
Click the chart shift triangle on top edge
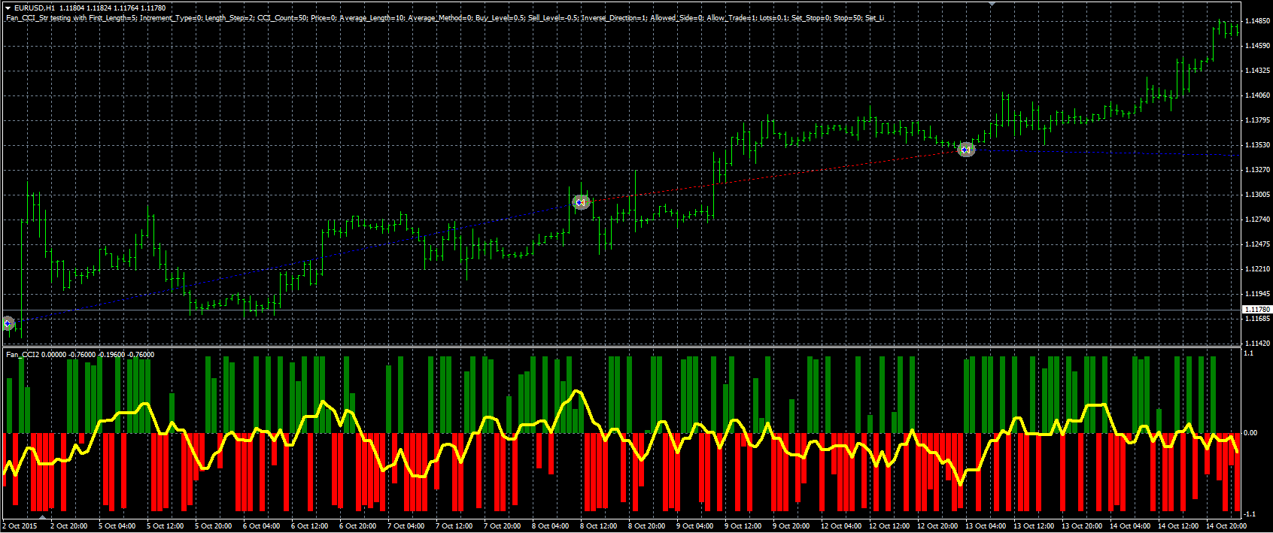(992, 4)
